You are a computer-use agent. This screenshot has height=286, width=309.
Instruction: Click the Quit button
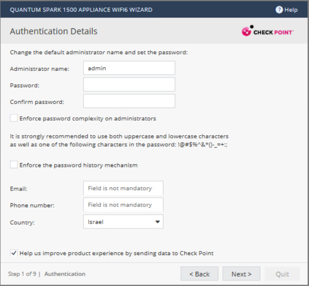click(x=282, y=274)
